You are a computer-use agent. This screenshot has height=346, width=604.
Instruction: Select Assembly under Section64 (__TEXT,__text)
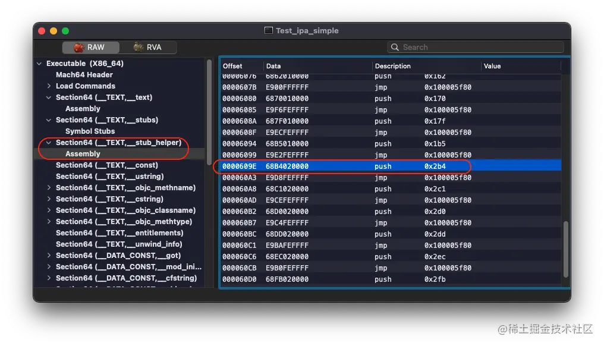pyautogui.click(x=83, y=109)
